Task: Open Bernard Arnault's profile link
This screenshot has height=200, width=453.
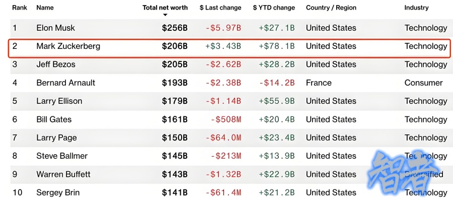Action: tap(66, 83)
